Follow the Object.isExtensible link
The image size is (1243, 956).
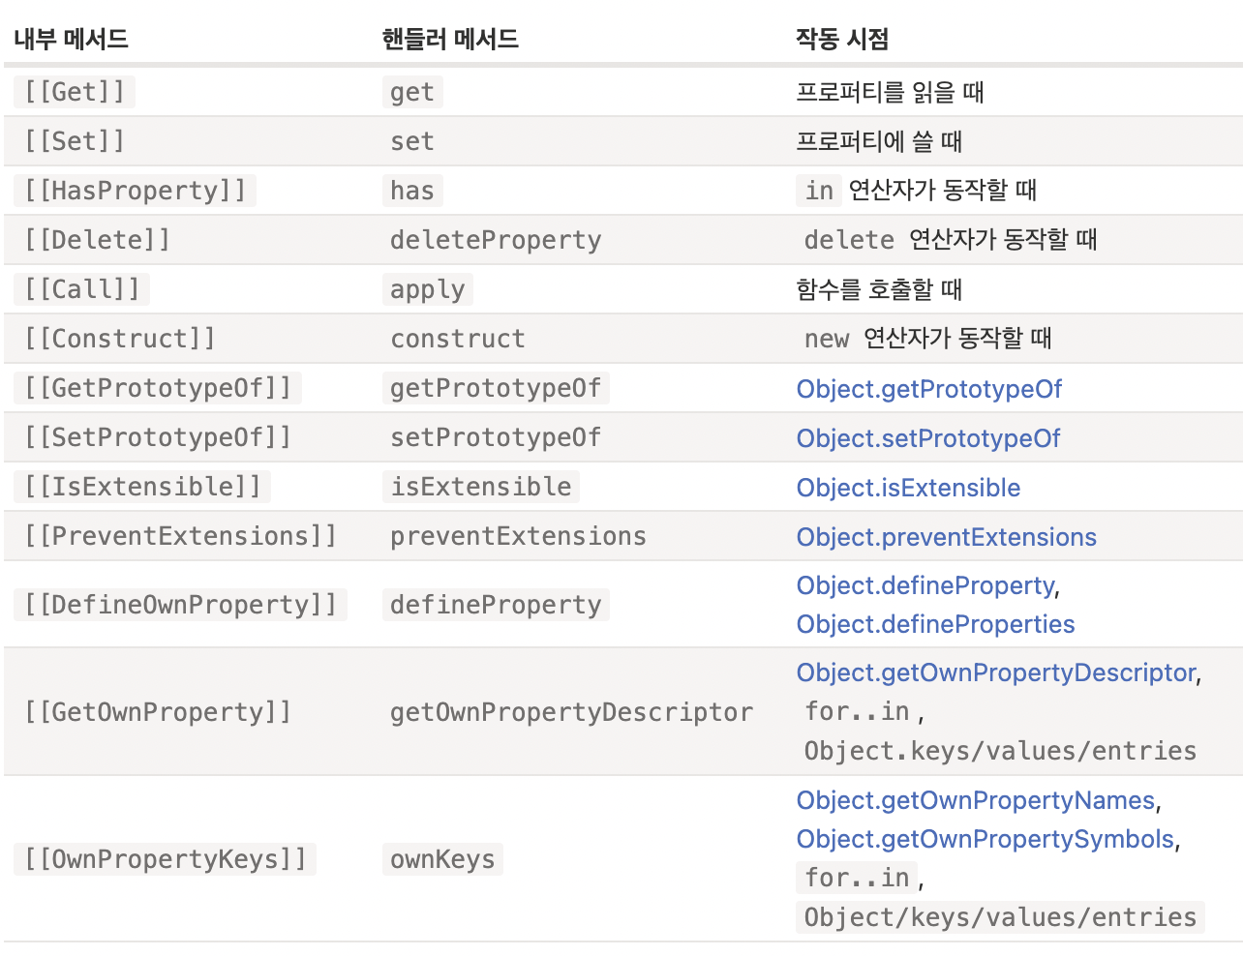click(x=908, y=488)
